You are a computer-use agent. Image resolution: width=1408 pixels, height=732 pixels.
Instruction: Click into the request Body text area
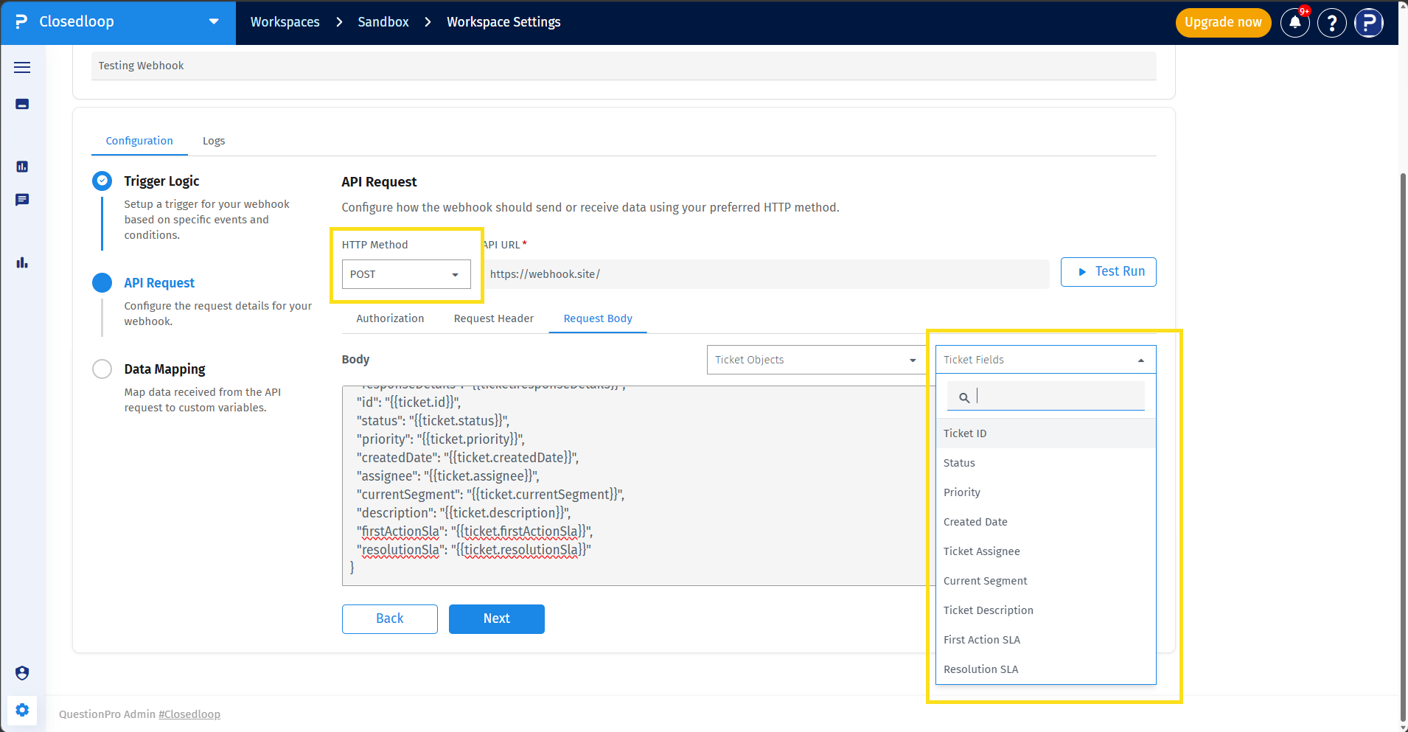click(x=638, y=486)
